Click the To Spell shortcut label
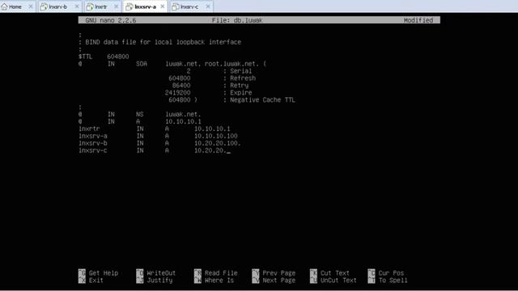 (393, 280)
